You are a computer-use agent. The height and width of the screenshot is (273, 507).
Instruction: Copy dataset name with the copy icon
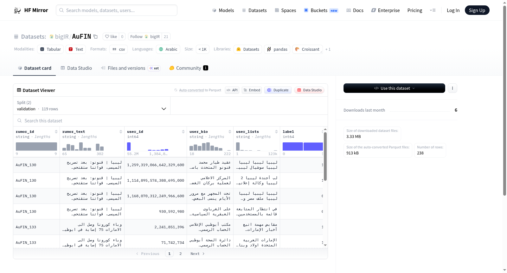pos(95,36)
